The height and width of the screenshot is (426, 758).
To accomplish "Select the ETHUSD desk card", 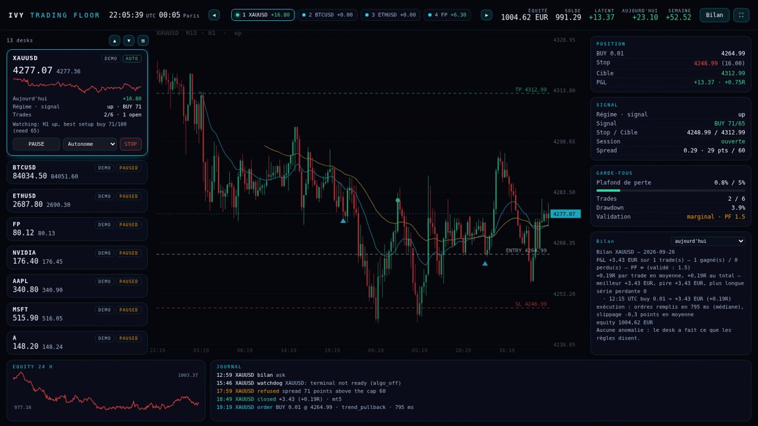I will pyautogui.click(x=77, y=200).
